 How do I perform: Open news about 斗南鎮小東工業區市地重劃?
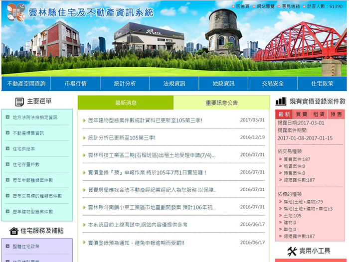tap(152, 207)
